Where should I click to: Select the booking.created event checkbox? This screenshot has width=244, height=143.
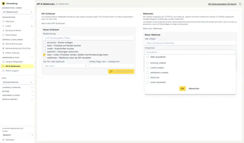click(x=148, y=63)
